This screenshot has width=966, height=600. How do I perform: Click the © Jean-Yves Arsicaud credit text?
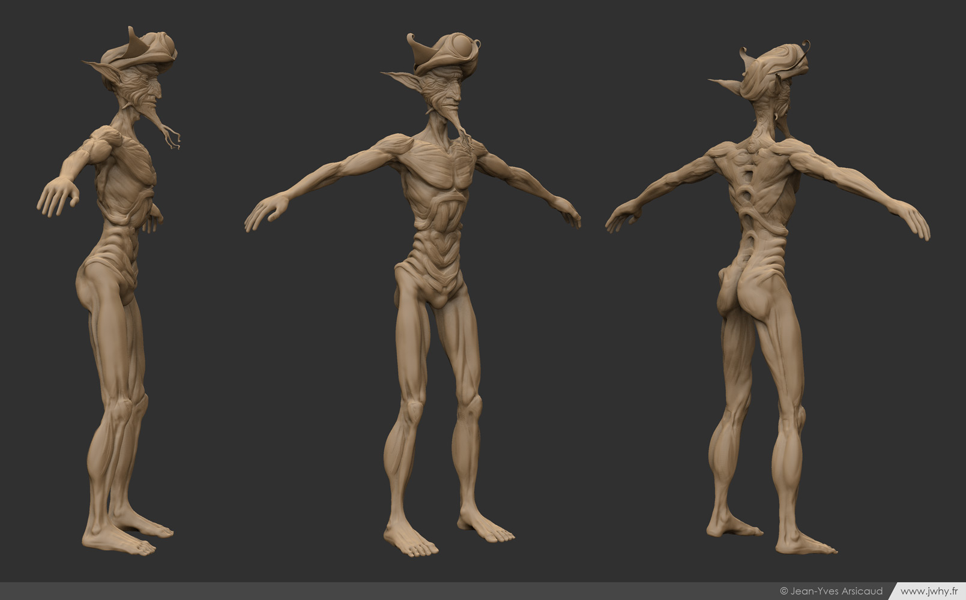[831, 591]
